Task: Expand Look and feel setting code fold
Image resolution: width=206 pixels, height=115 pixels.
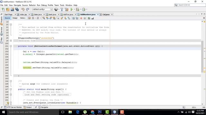Action: click(11, 95)
